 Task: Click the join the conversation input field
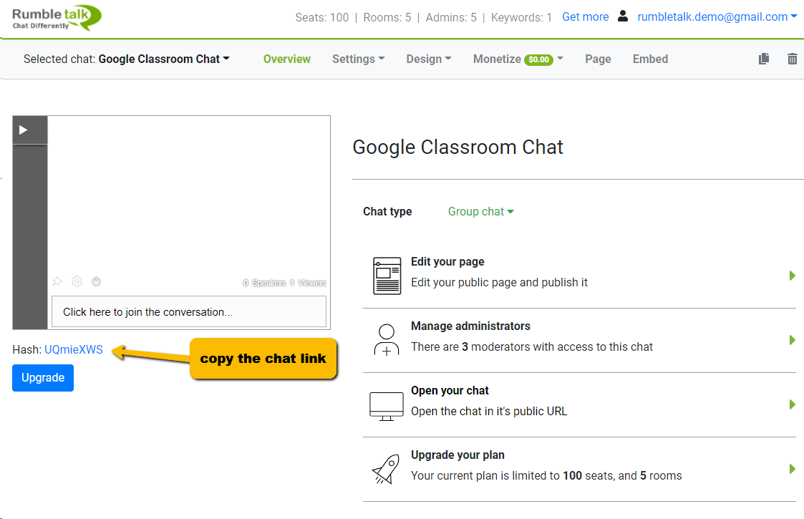(x=189, y=311)
